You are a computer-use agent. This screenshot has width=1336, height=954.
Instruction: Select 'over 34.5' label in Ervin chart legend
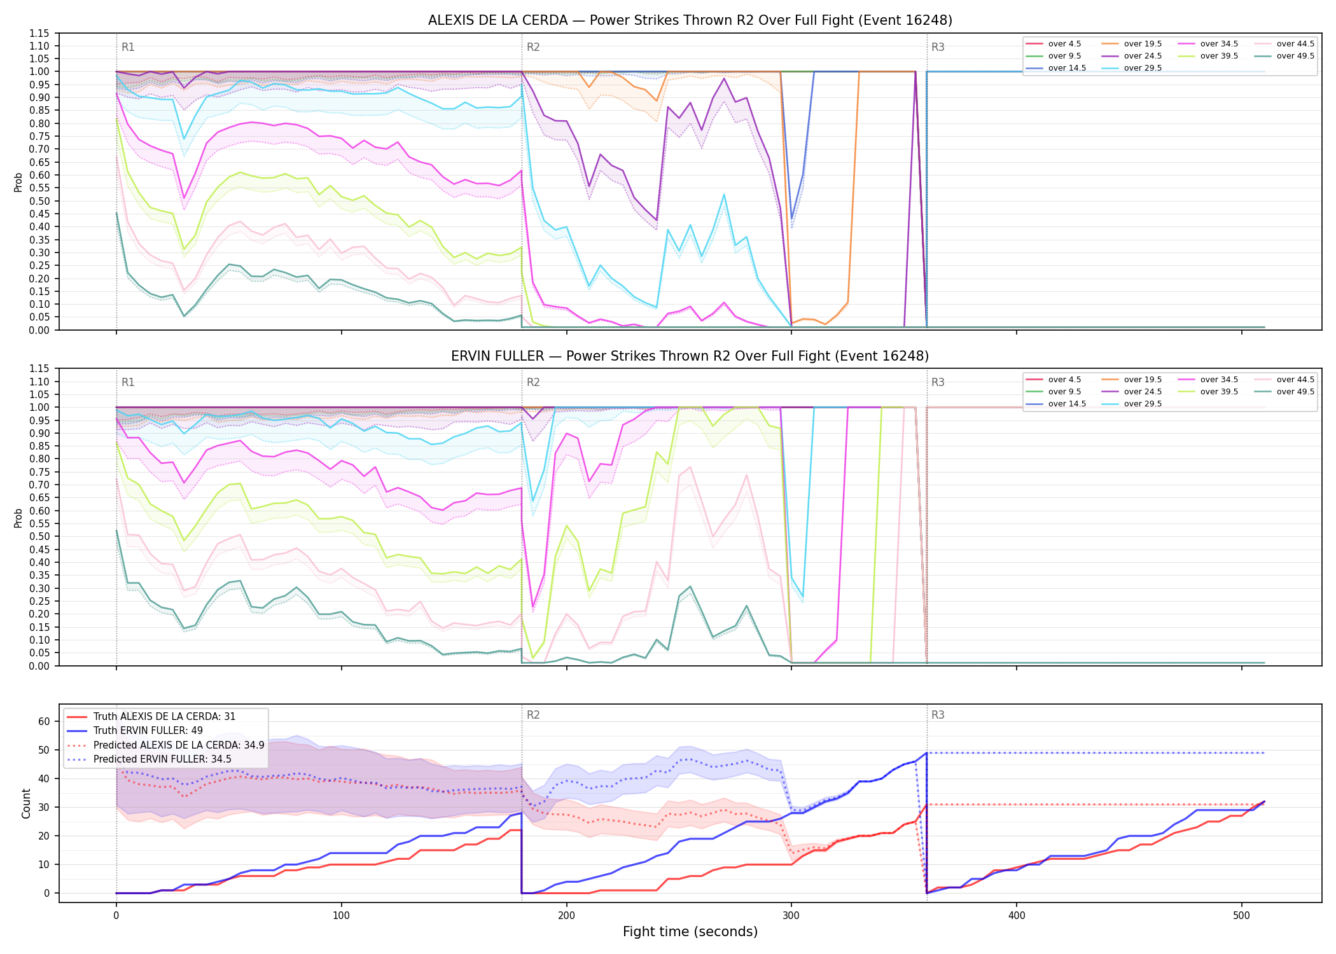pyautogui.click(x=1219, y=380)
